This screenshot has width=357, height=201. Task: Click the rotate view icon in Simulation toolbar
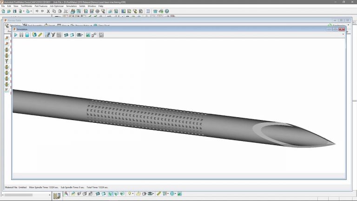[72, 35]
